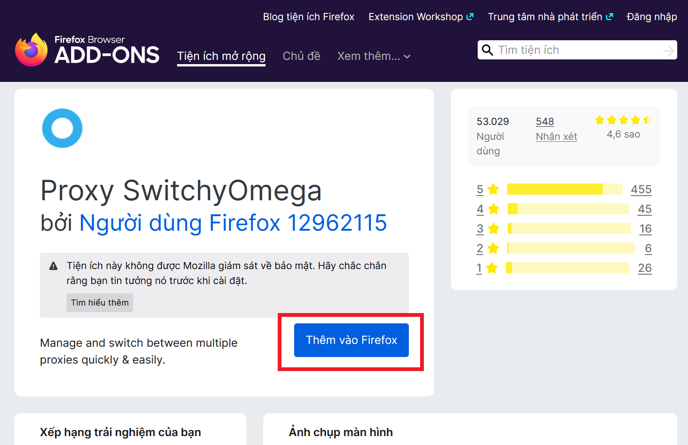Click the Ảnh chụp màn hình heading
The height and width of the screenshot is (445, 688).
point(341,432)
